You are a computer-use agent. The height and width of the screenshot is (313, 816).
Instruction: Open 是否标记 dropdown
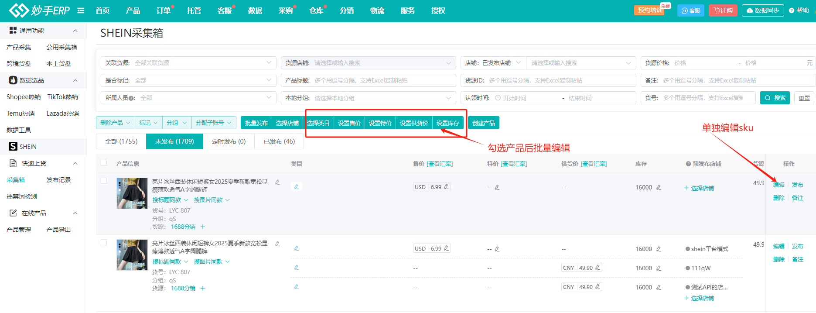tap(188, 80)
